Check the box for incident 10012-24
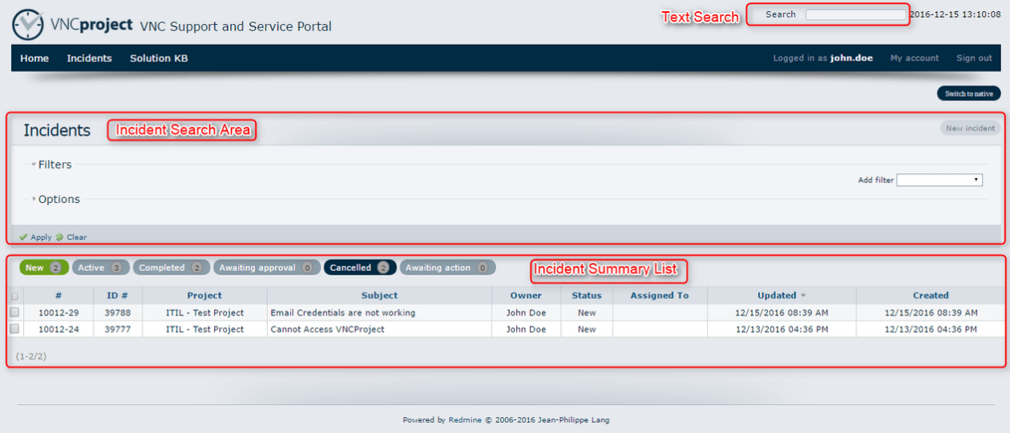 coord(14,330)
